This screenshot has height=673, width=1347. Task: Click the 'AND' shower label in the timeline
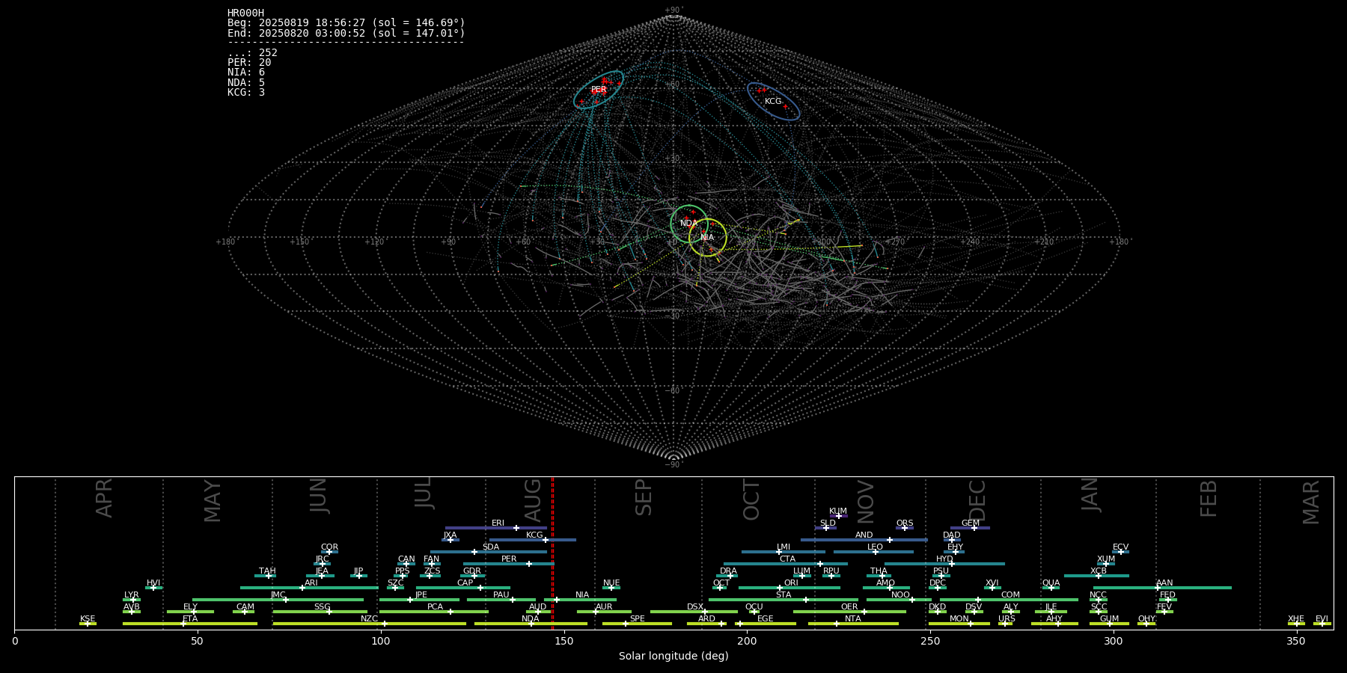(x=864, y=535)
